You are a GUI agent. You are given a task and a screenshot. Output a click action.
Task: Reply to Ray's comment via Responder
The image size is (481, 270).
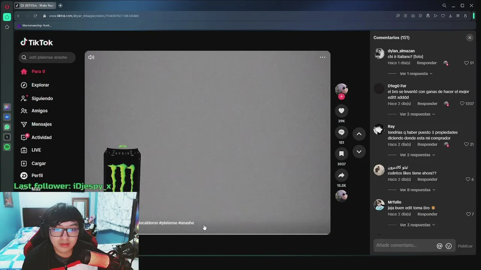(427, 144)
